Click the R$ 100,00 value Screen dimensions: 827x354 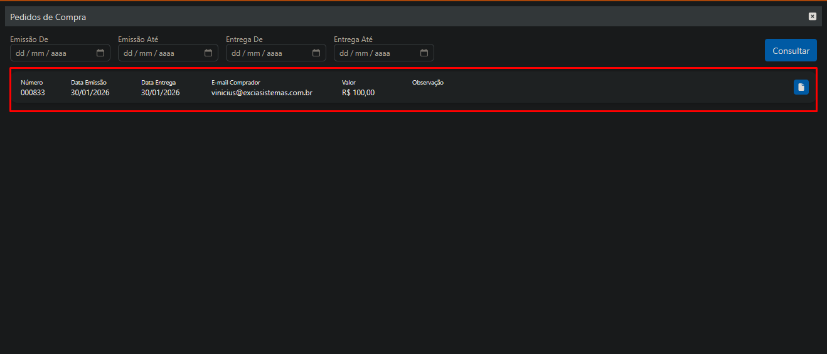tap(358, 93)
